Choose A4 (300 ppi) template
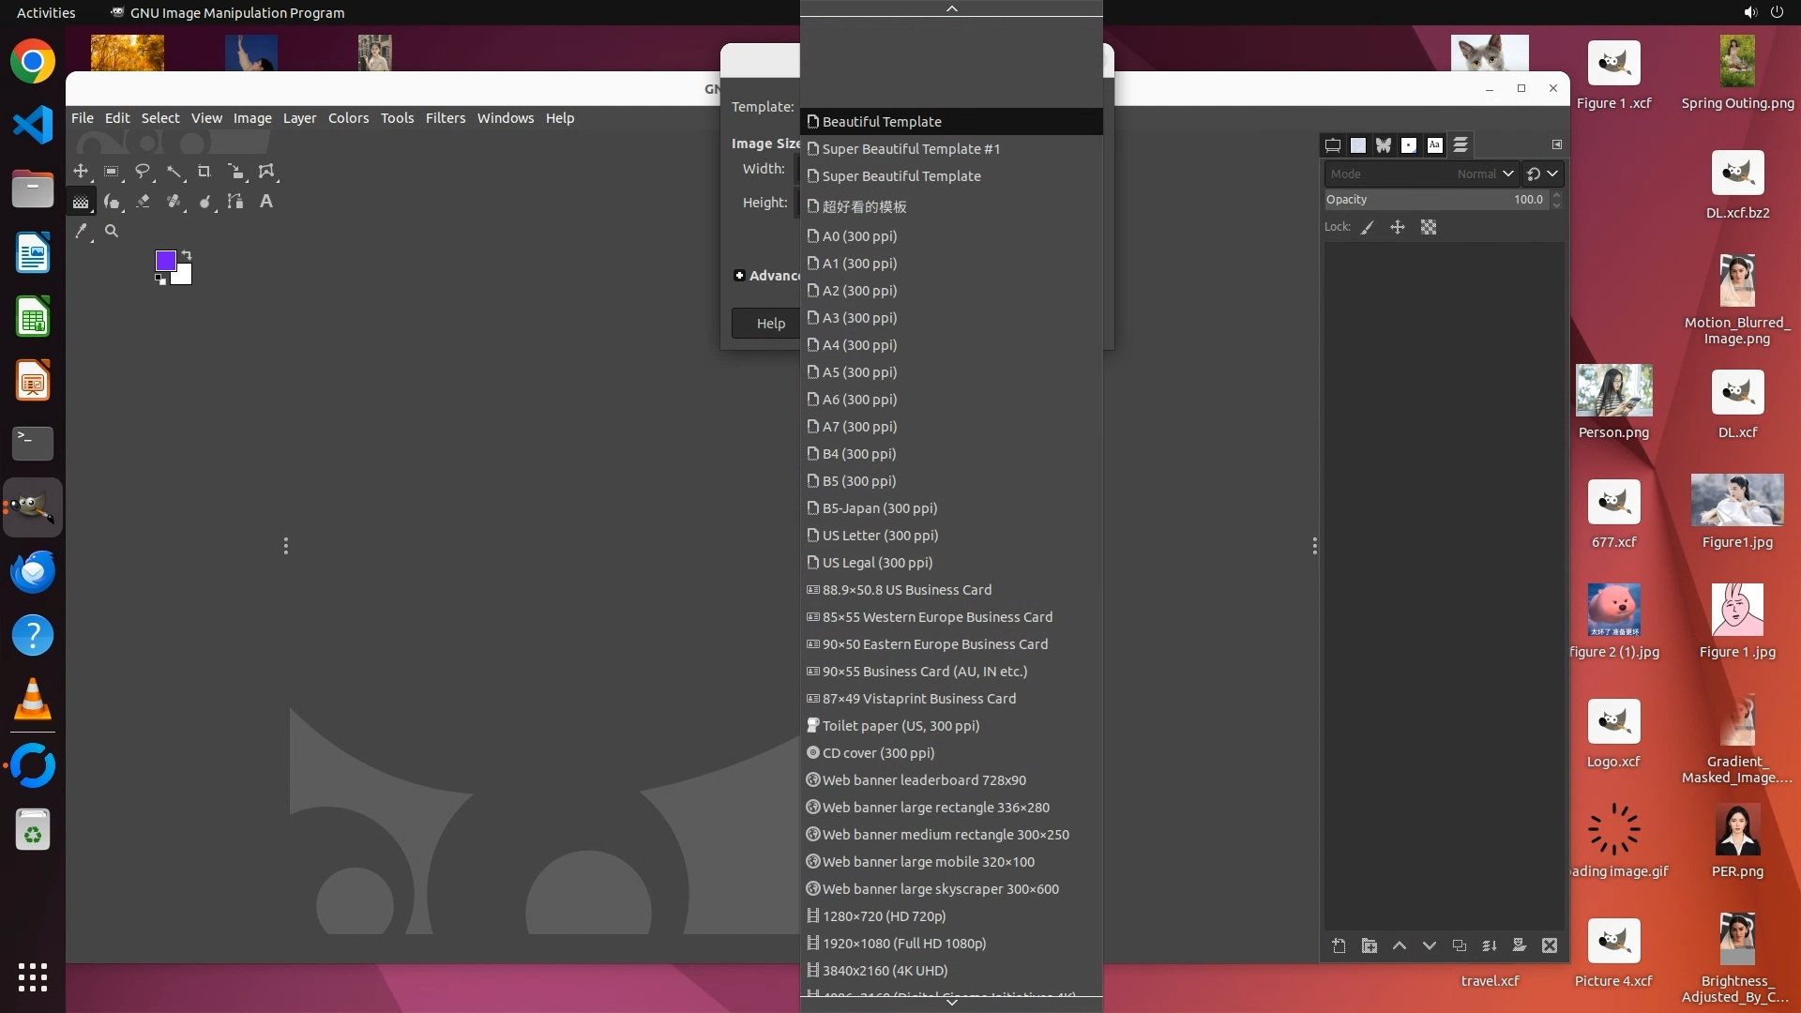Viewport: 1801px width, 1013px height. (859, 345)
